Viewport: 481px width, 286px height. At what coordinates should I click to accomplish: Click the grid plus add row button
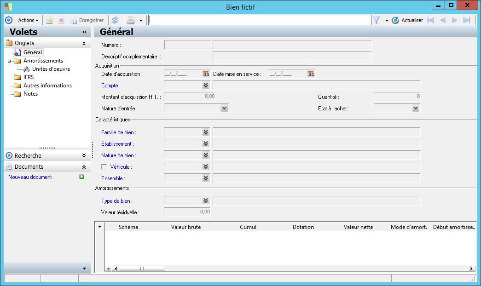[109, 269]
